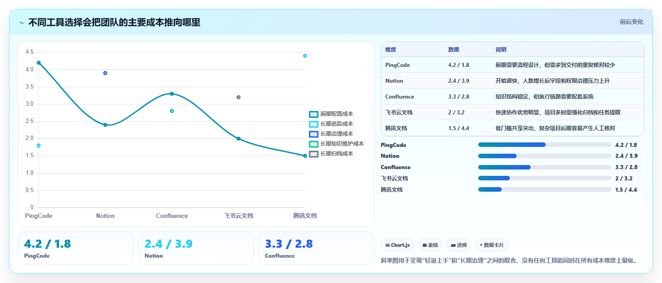Toggle the 前期配置成本 legend swatch
The width and height of the screenshot is (662, 283).
[x=314, y=114]
